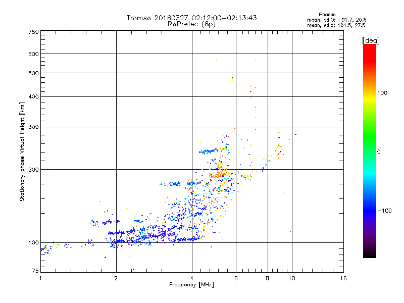
Task: Select the "mean, sd,O: -91.7, 20.8" line
Action: [x=336, y=20]
